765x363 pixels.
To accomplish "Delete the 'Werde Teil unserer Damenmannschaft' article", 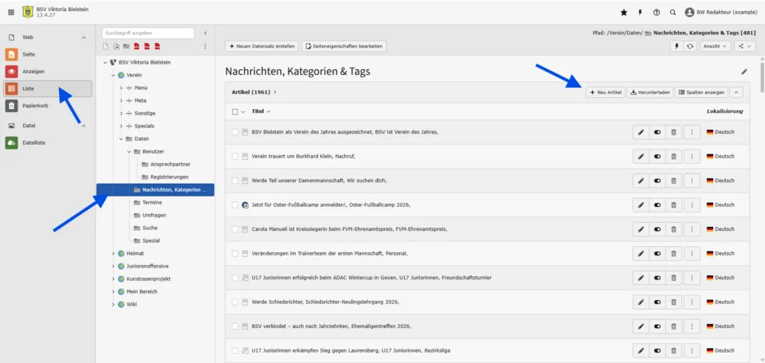I will 673,181.
